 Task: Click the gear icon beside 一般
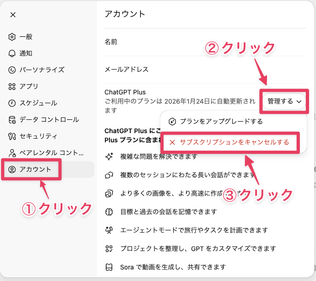point(12,37)
